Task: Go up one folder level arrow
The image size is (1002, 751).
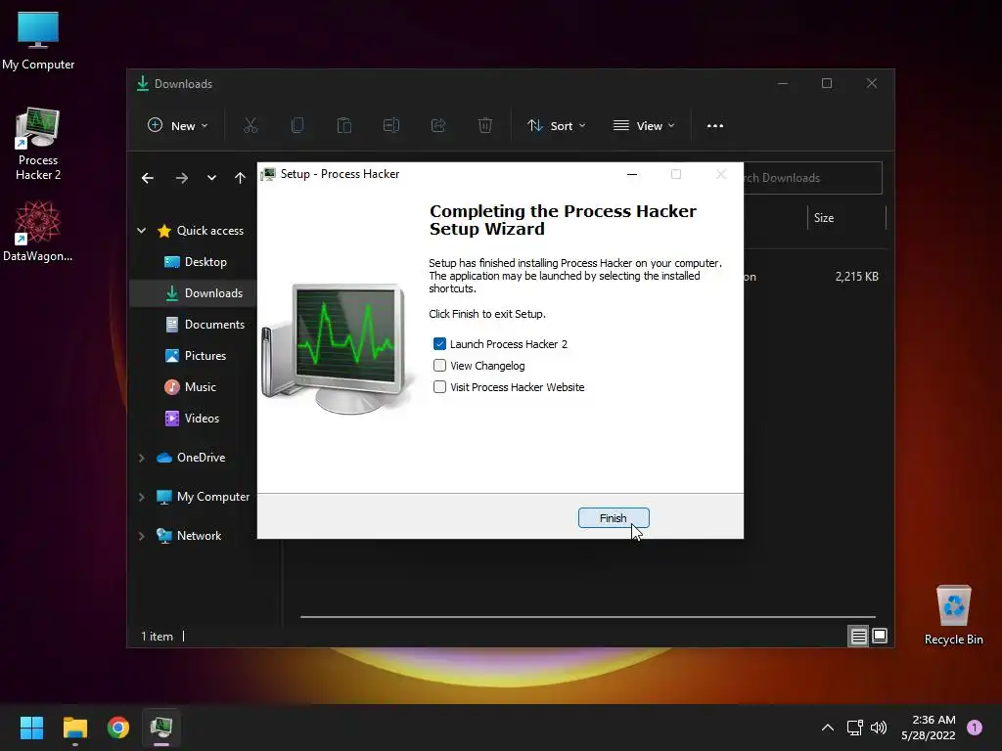Action: click(240, 178)
